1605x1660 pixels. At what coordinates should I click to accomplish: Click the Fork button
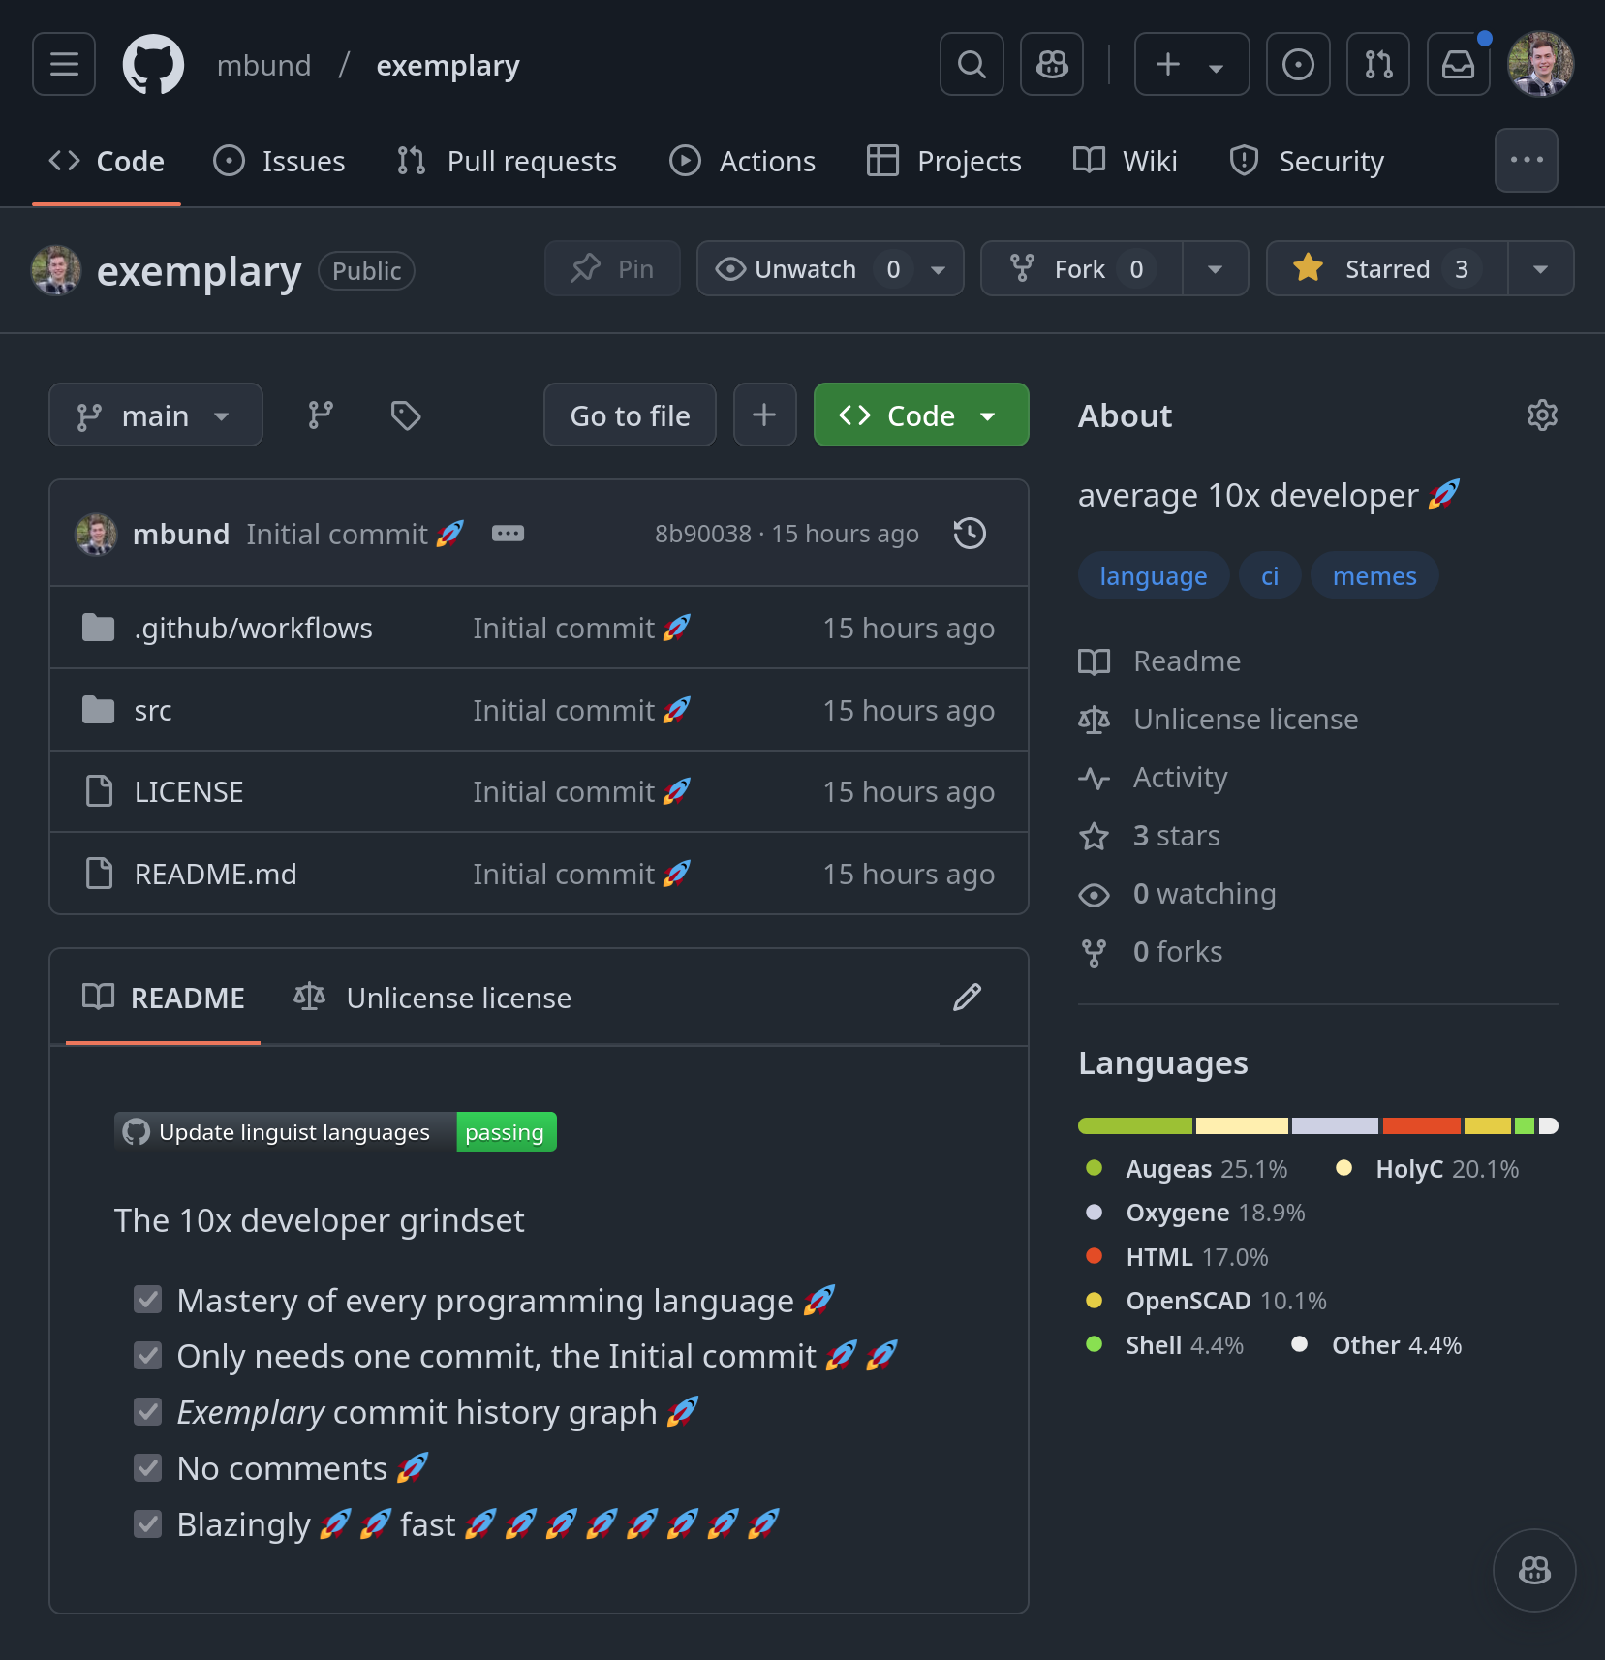(x=1082, y=269)
